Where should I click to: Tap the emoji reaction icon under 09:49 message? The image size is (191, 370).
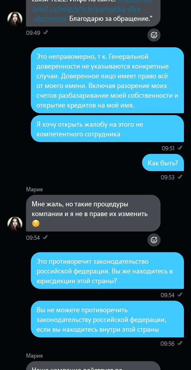tap(154, 35)
